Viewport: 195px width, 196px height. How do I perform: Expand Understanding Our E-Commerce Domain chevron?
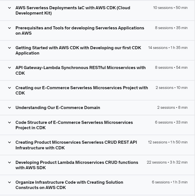click(x=9, y=108)
